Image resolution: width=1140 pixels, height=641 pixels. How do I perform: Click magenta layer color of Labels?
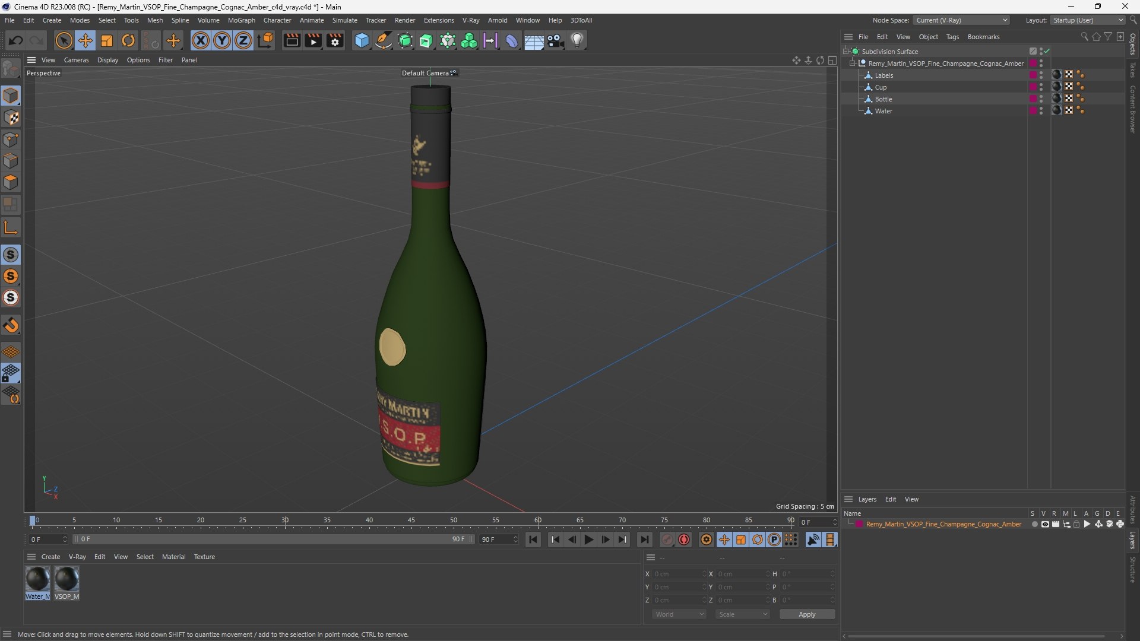pyautogui.click(x=1033, y=75)
